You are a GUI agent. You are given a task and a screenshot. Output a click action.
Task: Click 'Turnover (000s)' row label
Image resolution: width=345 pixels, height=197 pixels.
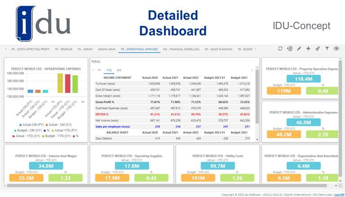pos(105,84)
